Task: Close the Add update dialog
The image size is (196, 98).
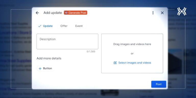Action: click(162, 13)
